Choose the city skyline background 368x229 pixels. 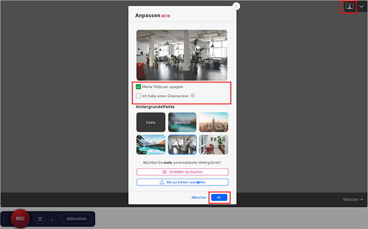coord(213,122)
